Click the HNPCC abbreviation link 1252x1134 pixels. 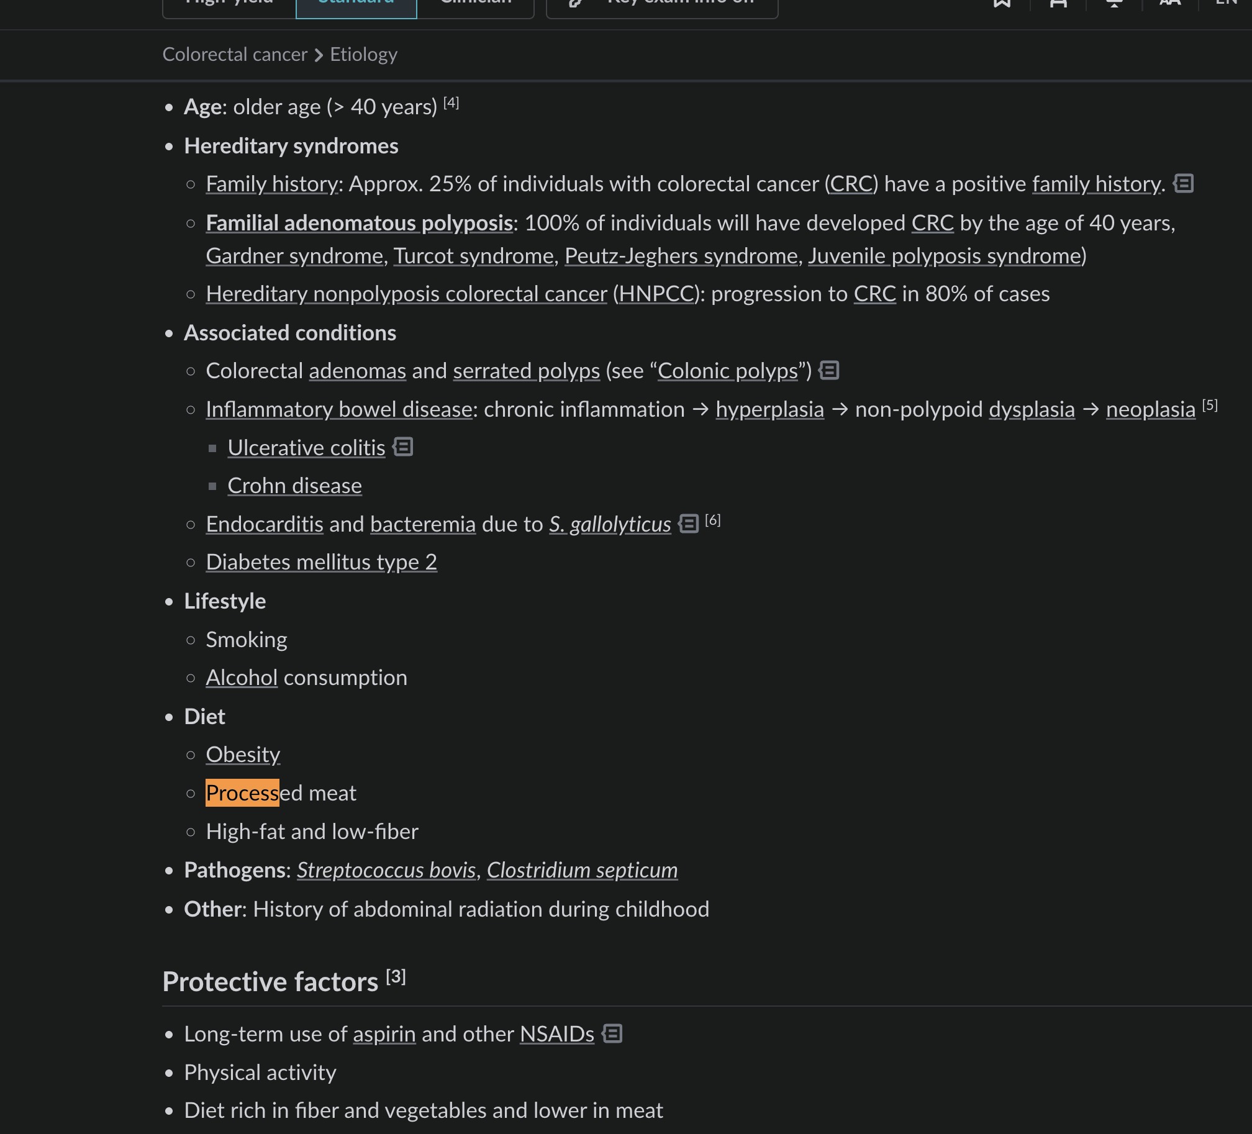pos(656,294)
